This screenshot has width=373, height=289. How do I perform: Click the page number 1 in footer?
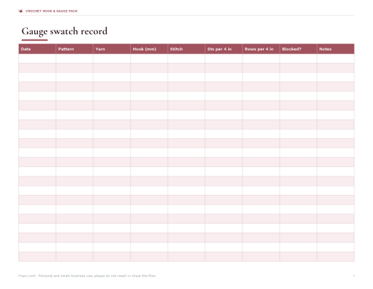[x=354, y=276]
